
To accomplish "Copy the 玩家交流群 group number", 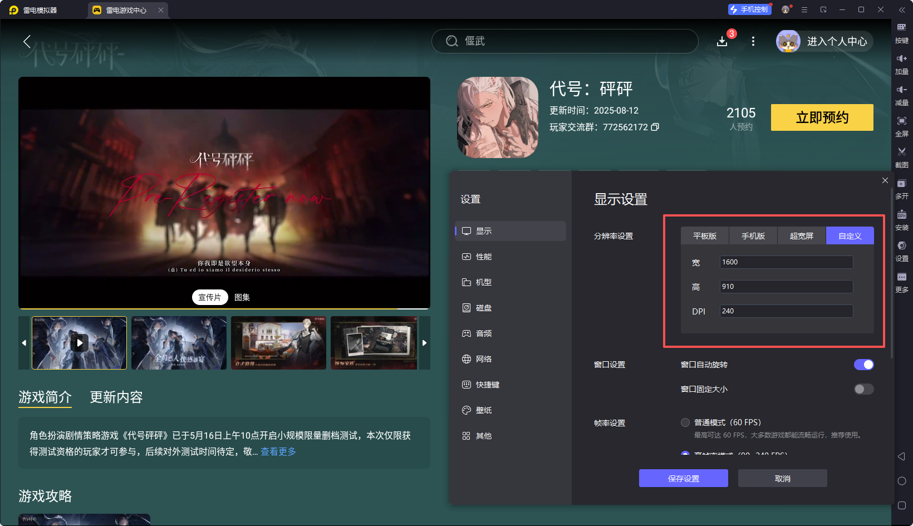I will (655, 127).
